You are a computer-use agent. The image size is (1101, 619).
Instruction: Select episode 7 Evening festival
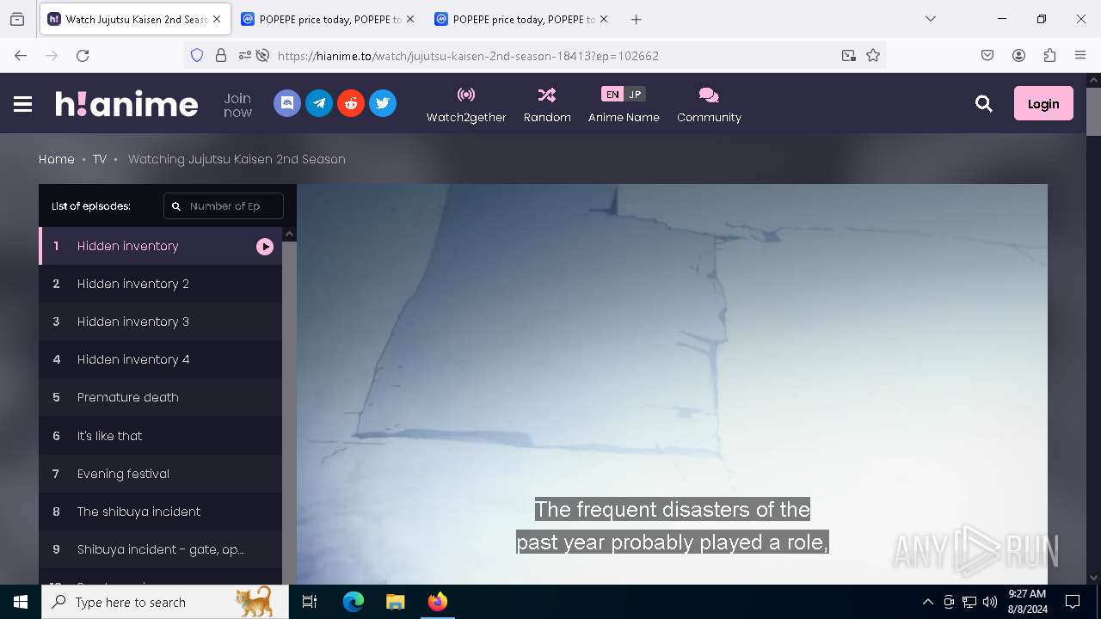pyautogui.click(x=160, y=474)
